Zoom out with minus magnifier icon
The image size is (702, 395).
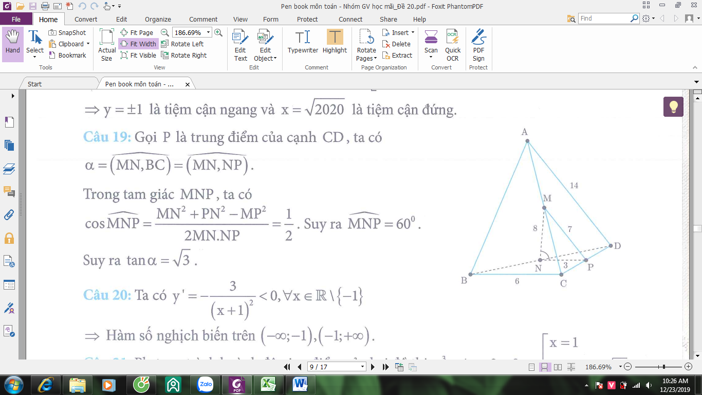pyautogui.click(x=164, y=32)
